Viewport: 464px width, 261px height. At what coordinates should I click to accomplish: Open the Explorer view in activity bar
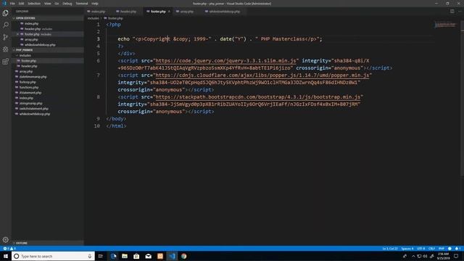pos(5,13)
